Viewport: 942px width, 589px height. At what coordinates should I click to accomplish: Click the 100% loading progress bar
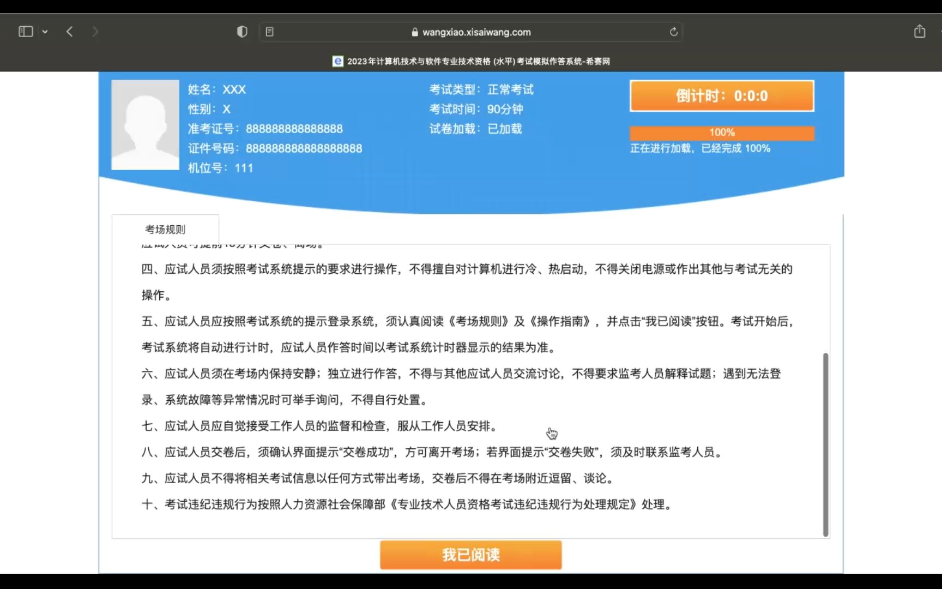click(x=722, y=133)
